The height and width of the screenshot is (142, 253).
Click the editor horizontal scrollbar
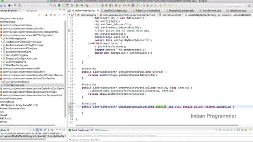coord(157,125)
